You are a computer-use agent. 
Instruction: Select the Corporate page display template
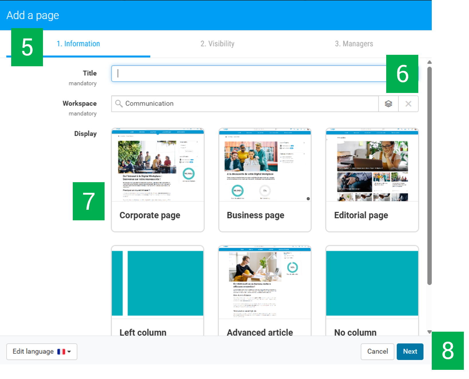click(158, 180)
